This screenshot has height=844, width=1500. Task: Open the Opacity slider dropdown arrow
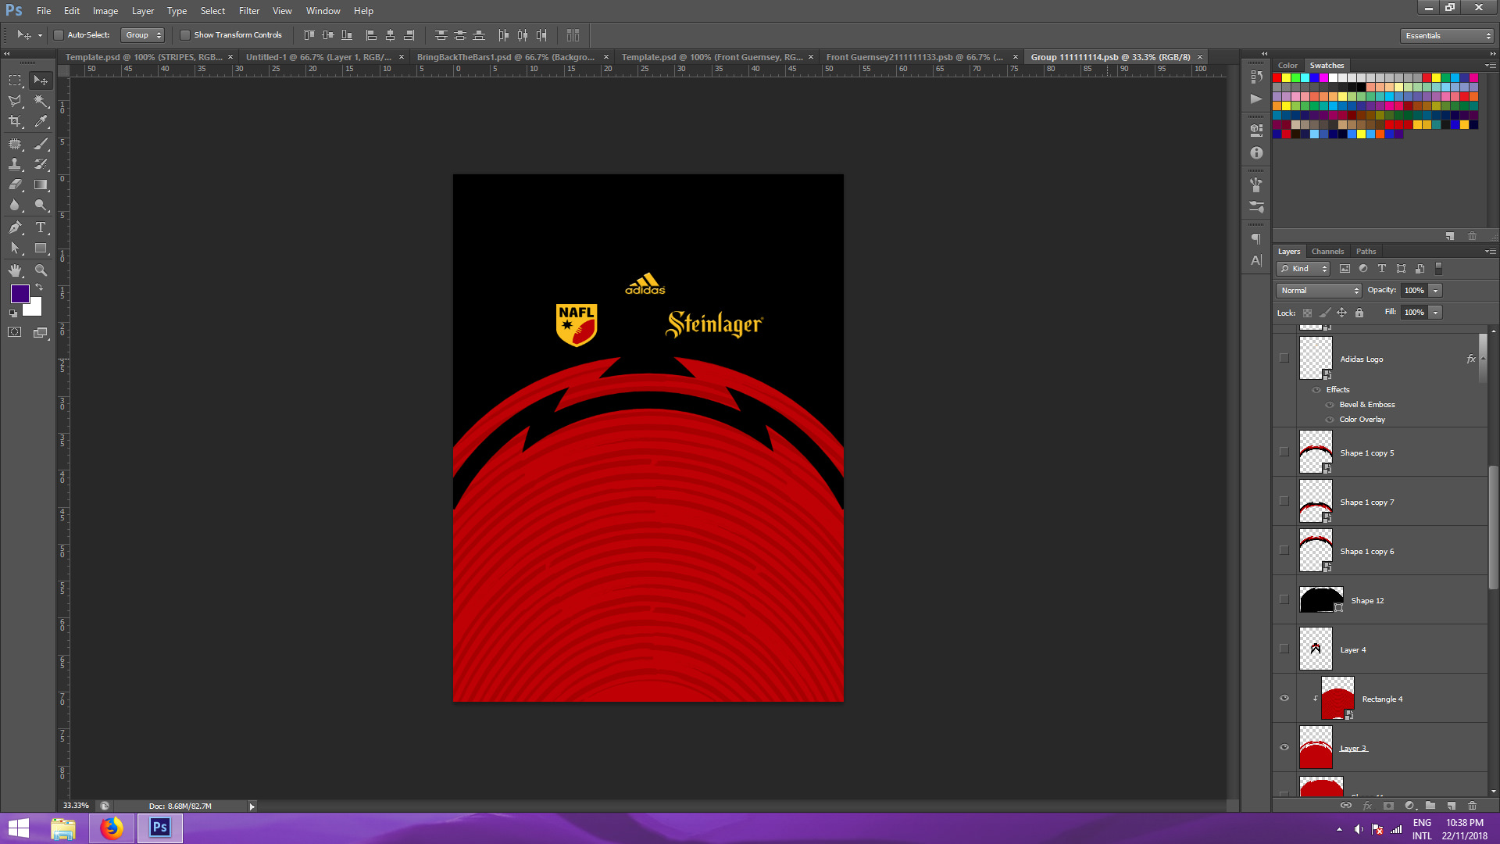point(1436,291)
